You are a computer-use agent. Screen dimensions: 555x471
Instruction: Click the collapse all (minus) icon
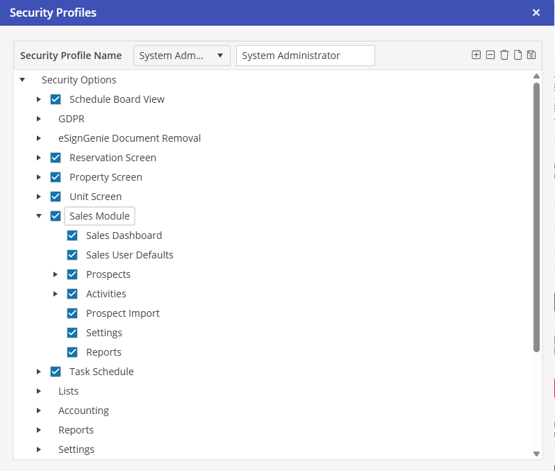tap(490, 55)
